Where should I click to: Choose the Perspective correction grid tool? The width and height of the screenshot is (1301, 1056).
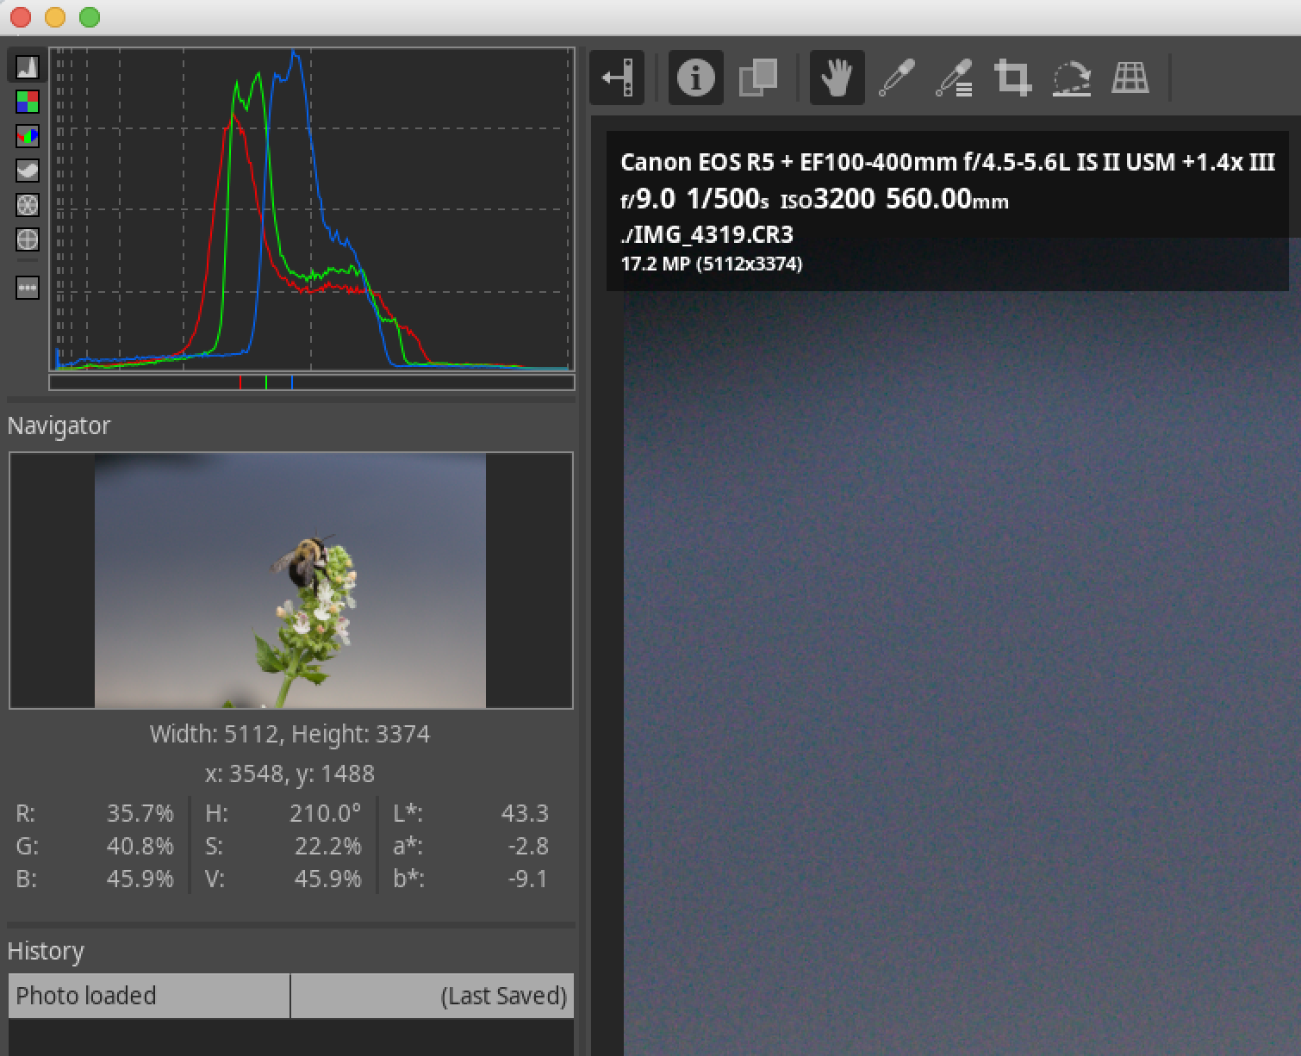coord(1130,78)
